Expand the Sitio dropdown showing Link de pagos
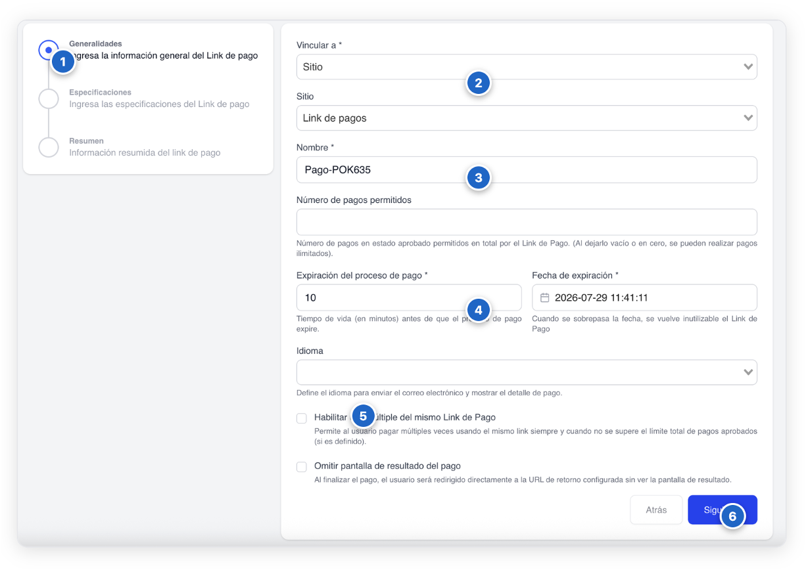This screenshot has width=806, height=570. [527, 118]
